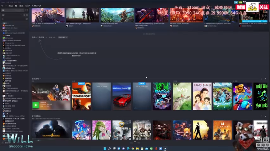This screenshot has height=151, width=270.
Task: Select Horizon Zero Dawn in game list
Action: pyautogui.click(x=10, y=28)
